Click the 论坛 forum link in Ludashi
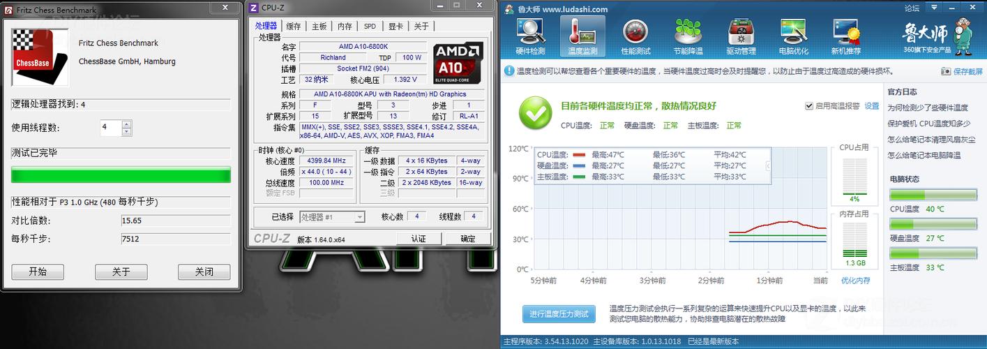The height and width of the screenshot is (349, 987). pos(912,8)
